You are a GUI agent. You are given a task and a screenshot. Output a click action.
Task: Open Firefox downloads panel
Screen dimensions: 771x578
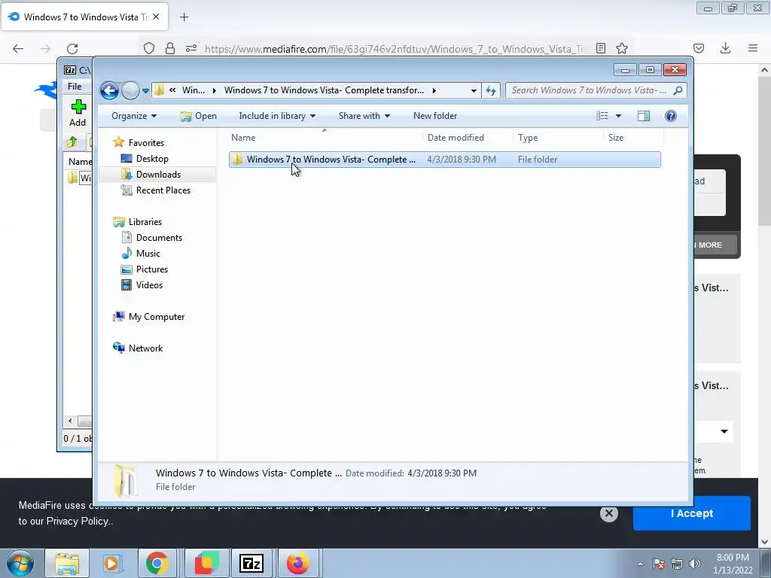tap(725, 48)
